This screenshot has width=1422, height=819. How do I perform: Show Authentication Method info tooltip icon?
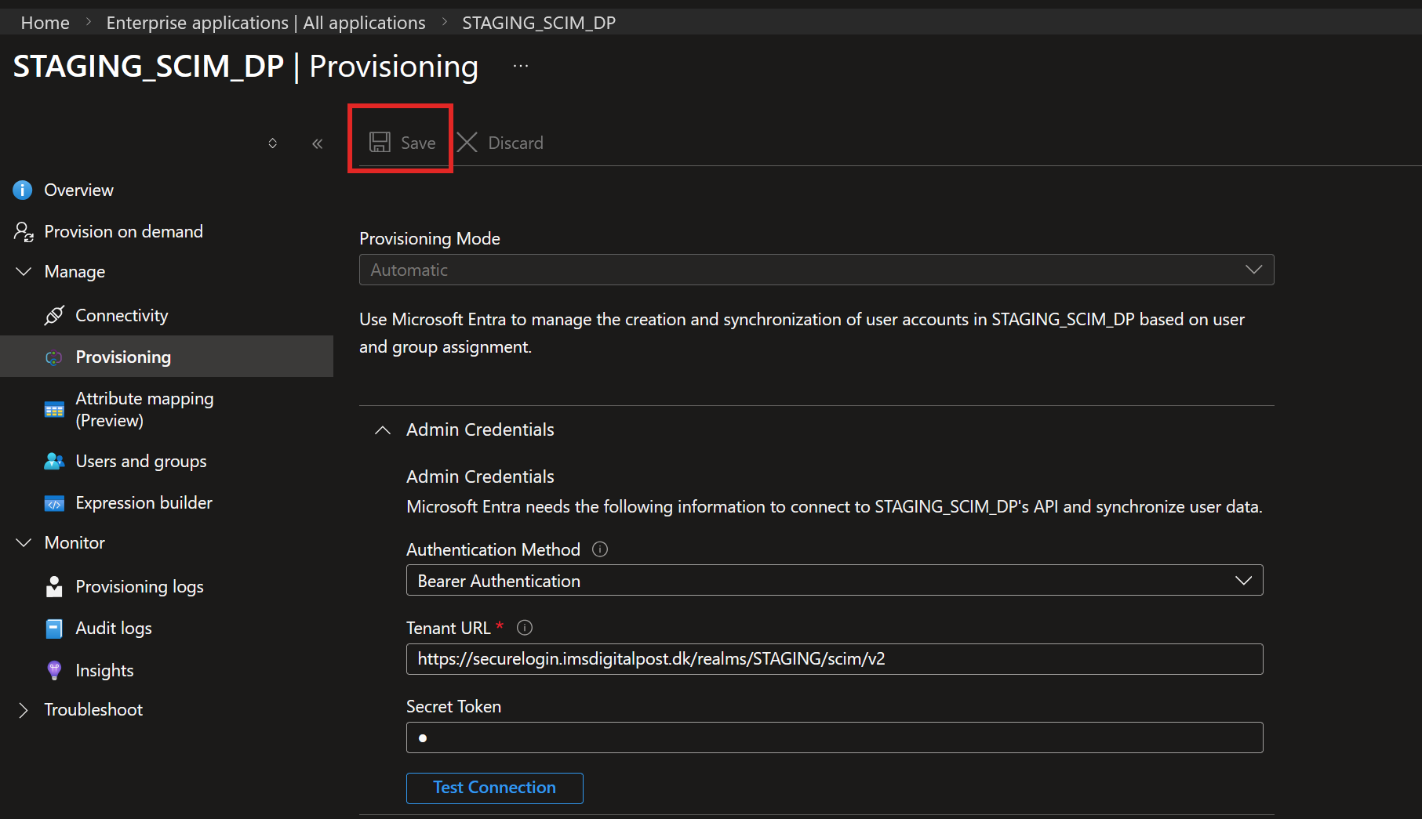600,549
